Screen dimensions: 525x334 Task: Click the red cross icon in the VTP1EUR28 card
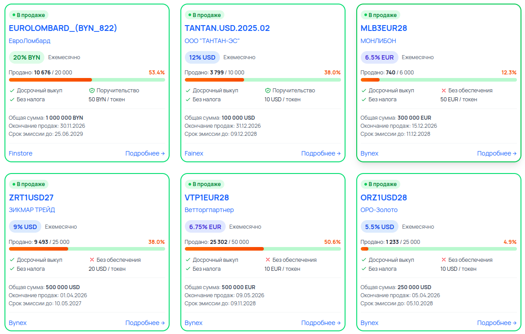click(x=268, y=260)
